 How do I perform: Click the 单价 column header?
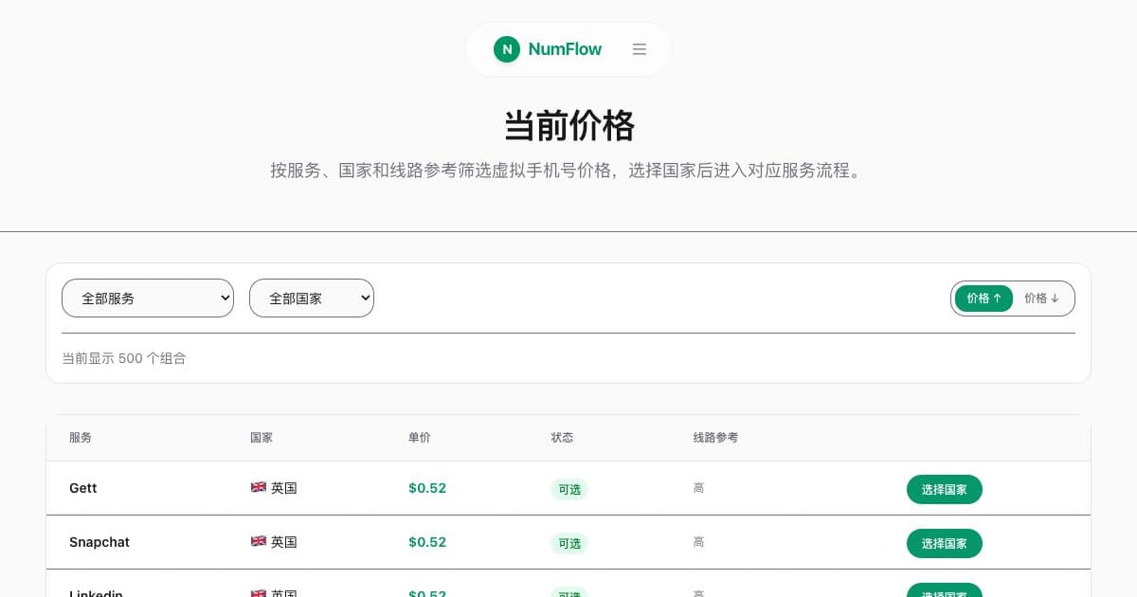click(x=420, y=438)
